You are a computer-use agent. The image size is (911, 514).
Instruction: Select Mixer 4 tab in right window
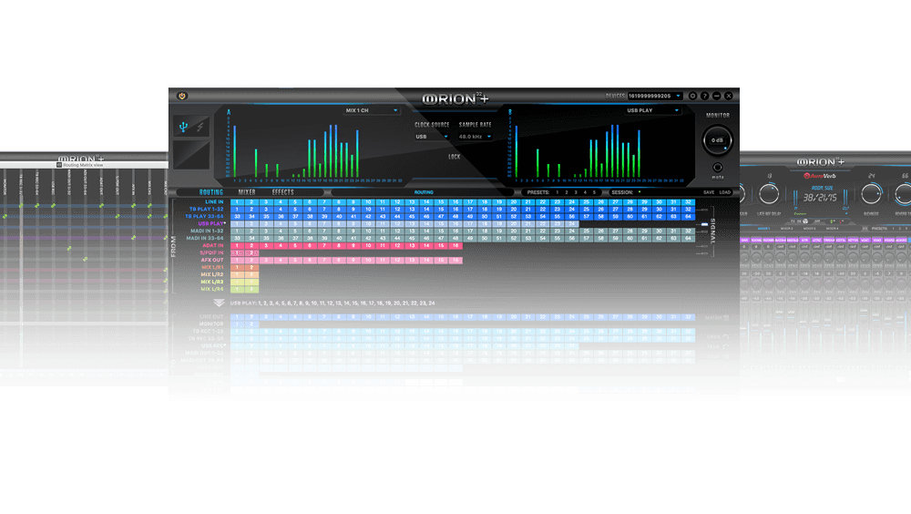coord(832,229)
